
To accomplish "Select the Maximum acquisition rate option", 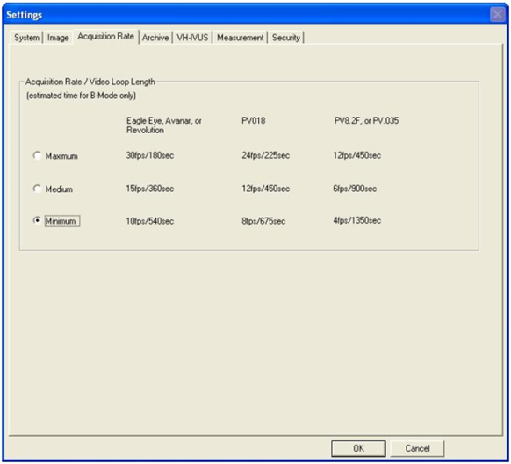I will click(x=37, y=155).
